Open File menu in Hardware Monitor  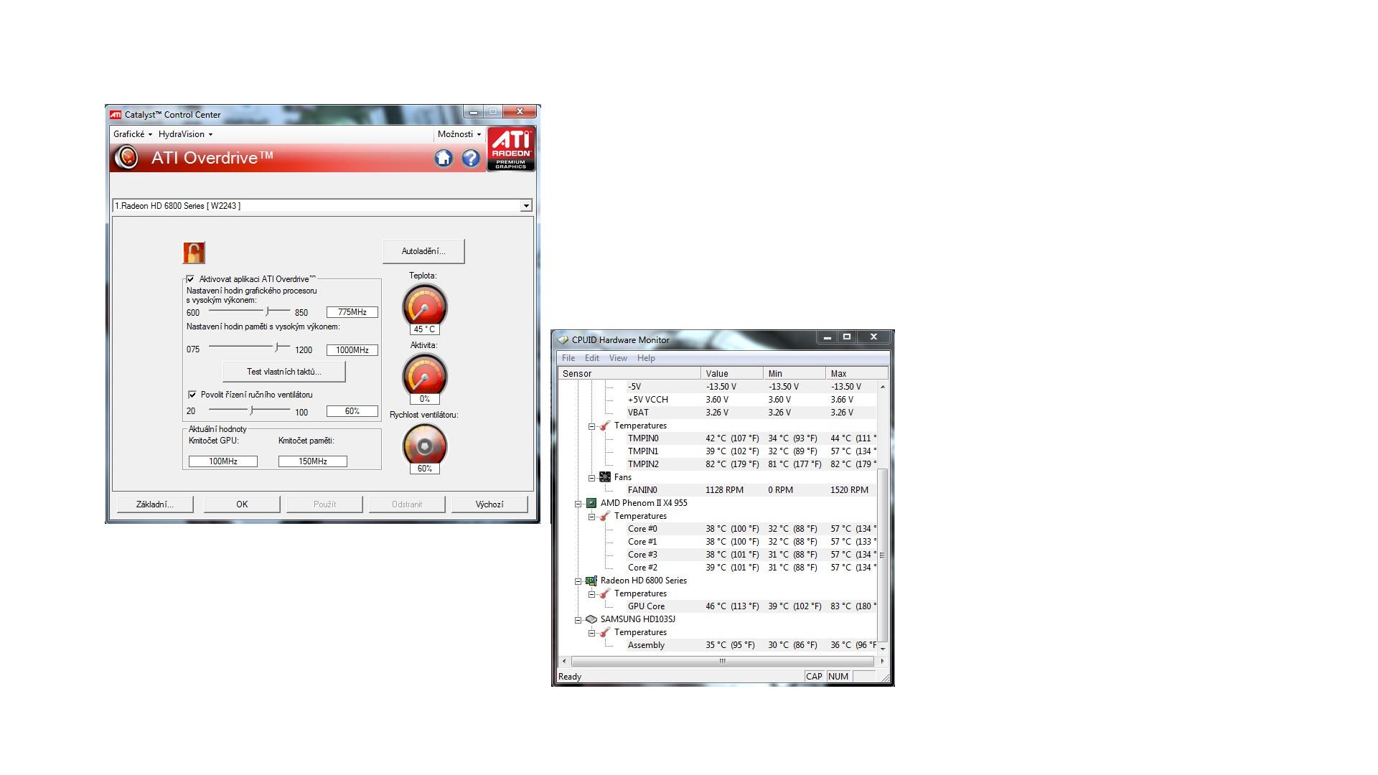[568, 358]
